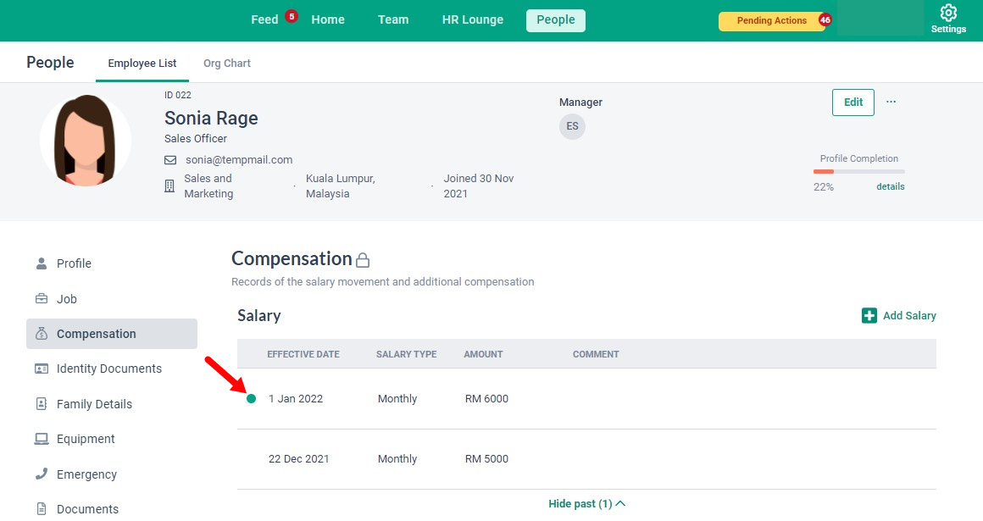Click the Edit button
Viewport: 983px width, 521px height.
[852, 103]
